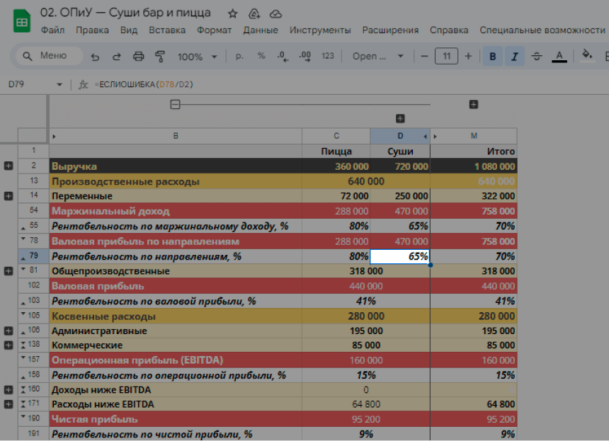Image resolution: width=609 pixels, height=441 pixels.
Task: Apply percent format with % button
Action: (x=261, y=56)
